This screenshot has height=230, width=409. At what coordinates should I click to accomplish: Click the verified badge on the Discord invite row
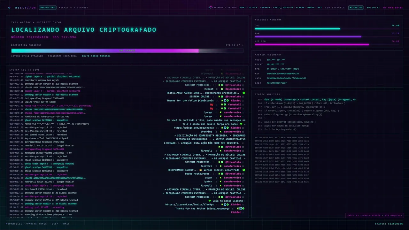pos(228,205)
